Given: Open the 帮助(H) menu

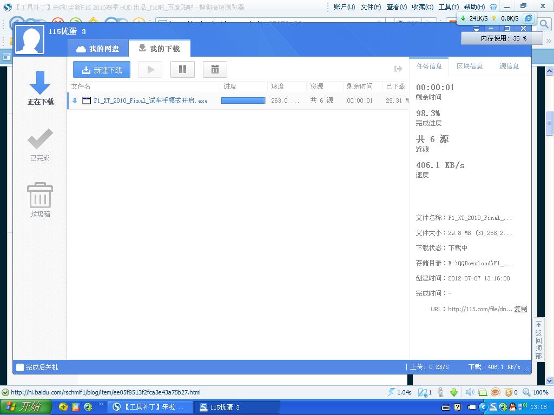Looking at the screenshot, I should pyautogui.click(x=474, y=7).
